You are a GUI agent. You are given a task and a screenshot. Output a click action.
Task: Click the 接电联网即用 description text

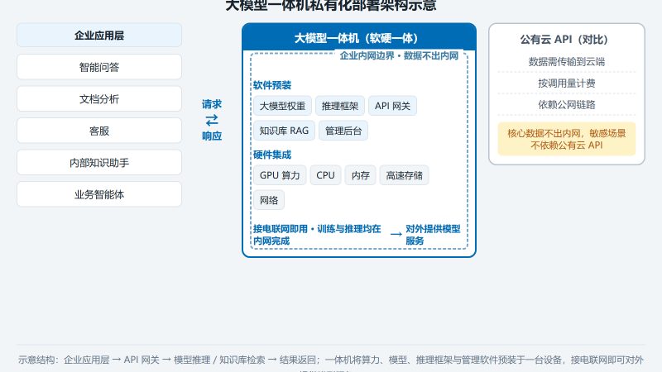317,235
